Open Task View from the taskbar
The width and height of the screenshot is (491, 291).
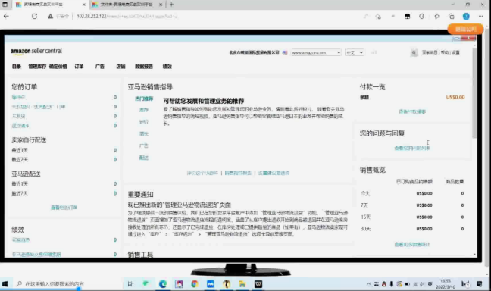coord(130,284)
